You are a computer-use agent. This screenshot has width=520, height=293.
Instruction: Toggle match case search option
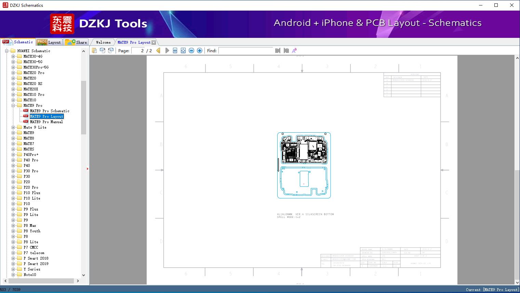294,50
